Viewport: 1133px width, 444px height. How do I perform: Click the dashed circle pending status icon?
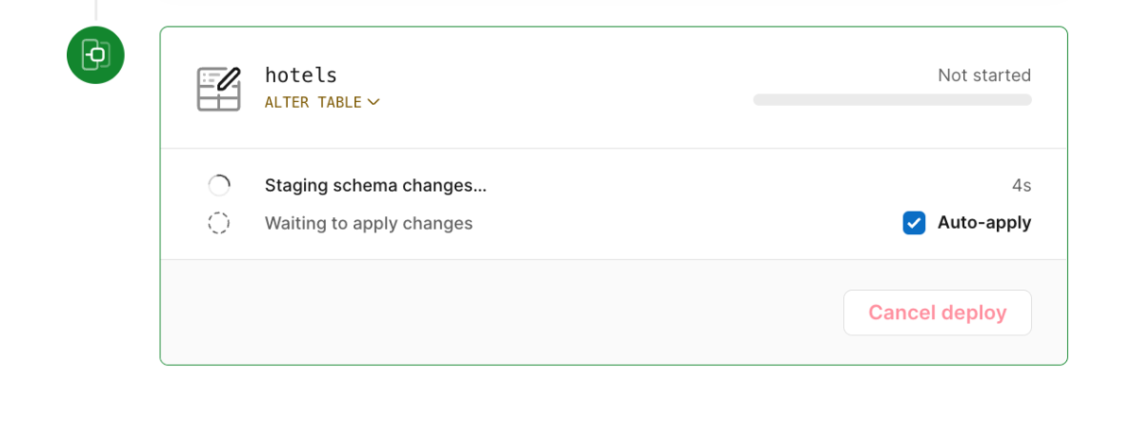coord(218,223)
